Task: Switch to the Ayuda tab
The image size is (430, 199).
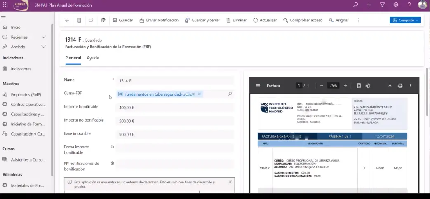Action: coord(93,58)
